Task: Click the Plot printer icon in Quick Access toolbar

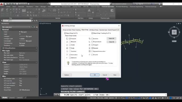Action: (x=17, y=4)
